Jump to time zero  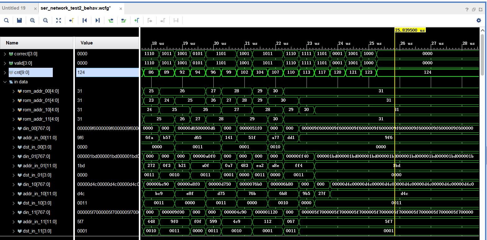[84, 21]
